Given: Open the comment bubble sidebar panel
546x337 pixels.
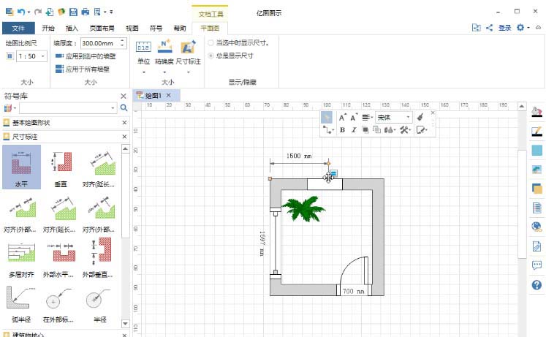Looking at the screenshot, I should coord(536,265).
